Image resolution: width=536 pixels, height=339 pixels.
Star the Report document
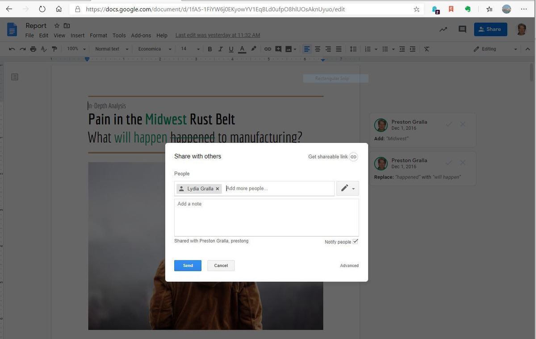(57, 26)
